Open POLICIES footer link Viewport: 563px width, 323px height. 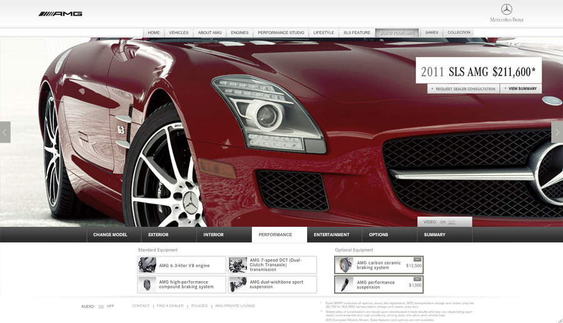point(200,306)
